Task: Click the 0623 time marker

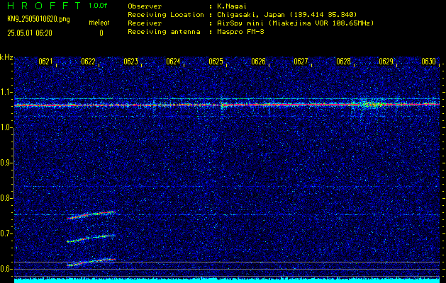Action: point(131,62)
